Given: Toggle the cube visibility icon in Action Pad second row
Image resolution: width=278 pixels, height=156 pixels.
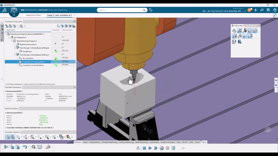Looking at the screenshot, I should pos(234,36).
